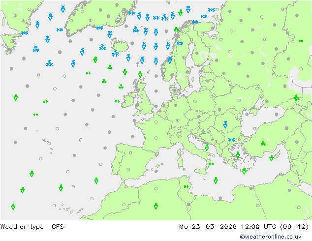
Task: Click the "Mo 23-03-2026 12:00 UTC (00+12)" timestamp
Action: (x=244, y=227)
